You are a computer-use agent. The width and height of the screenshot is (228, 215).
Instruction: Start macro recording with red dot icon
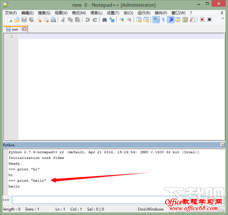tap(202, 20)
